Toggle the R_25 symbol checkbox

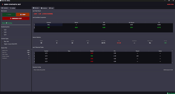pos(3,30)
